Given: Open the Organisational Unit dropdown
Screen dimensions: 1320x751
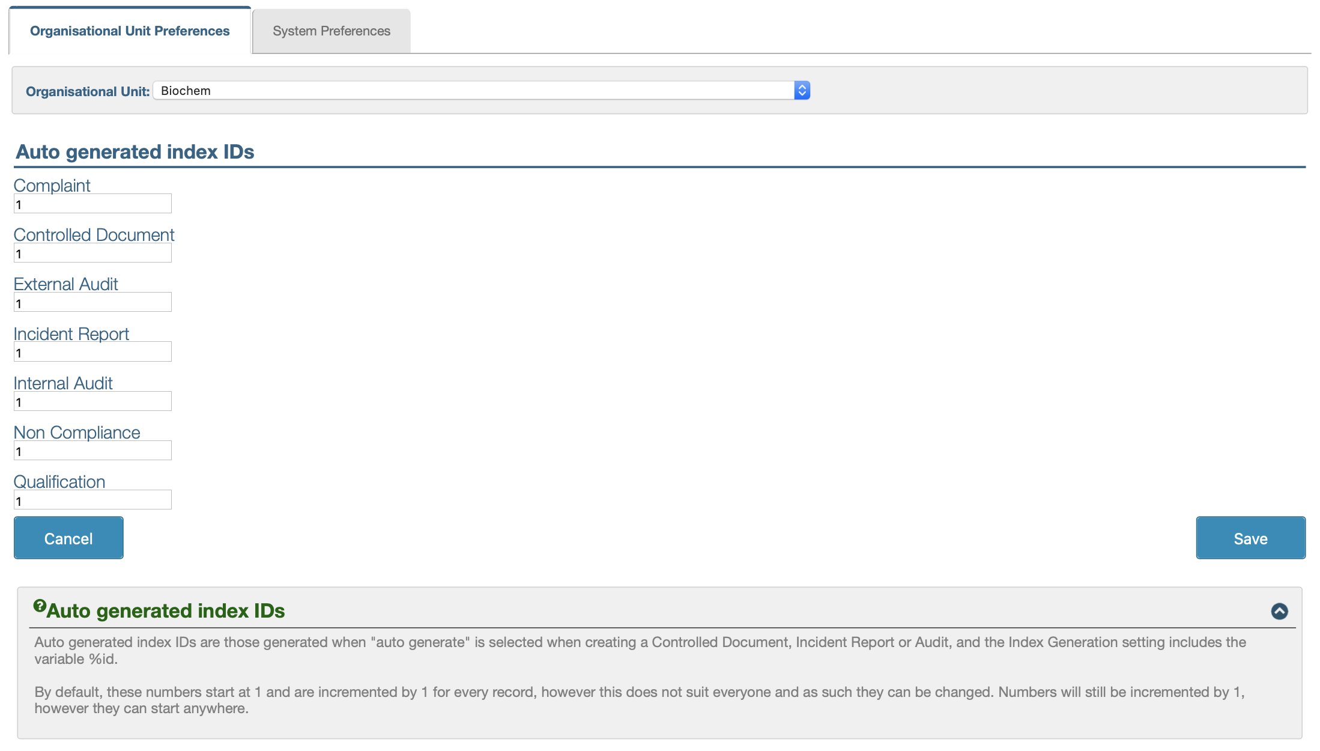Looking at the screenshot, I should (x=482, y=91).
